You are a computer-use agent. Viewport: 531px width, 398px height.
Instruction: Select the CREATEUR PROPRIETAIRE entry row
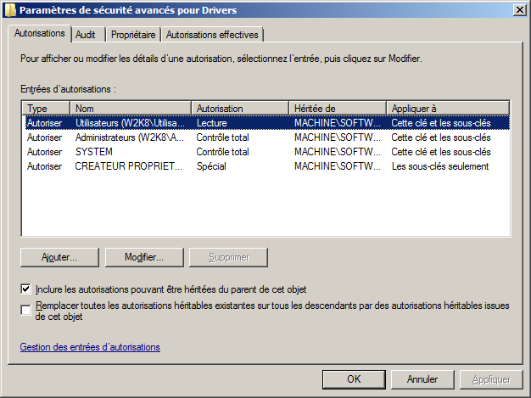(x=129, y=166)
